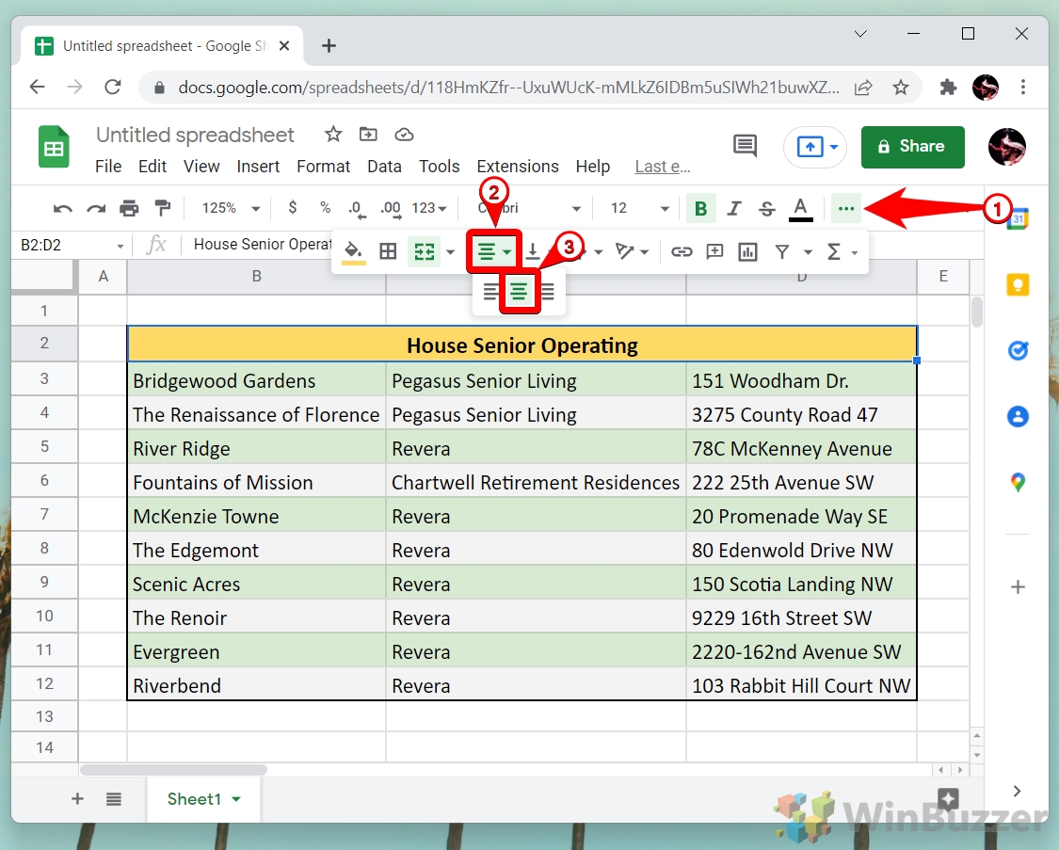
Task: Toggle Strikethrough formatting
Action: click(766, 209)
